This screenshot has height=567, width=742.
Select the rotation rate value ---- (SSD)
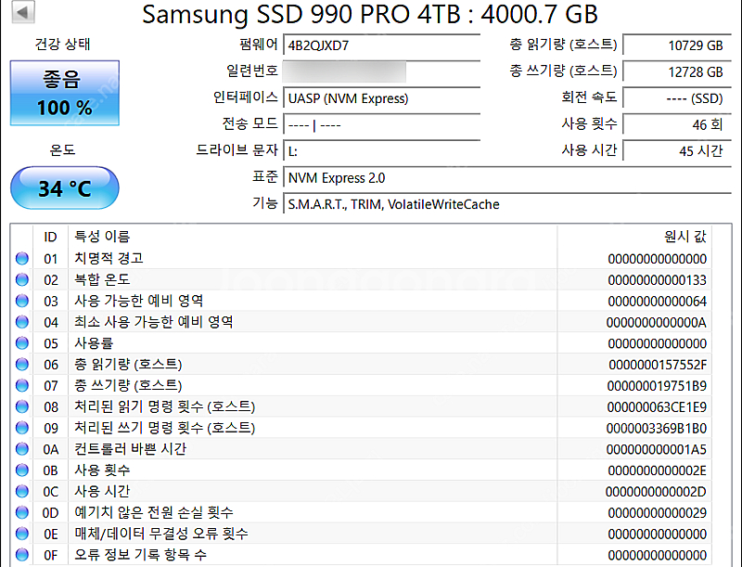[677, 98]
